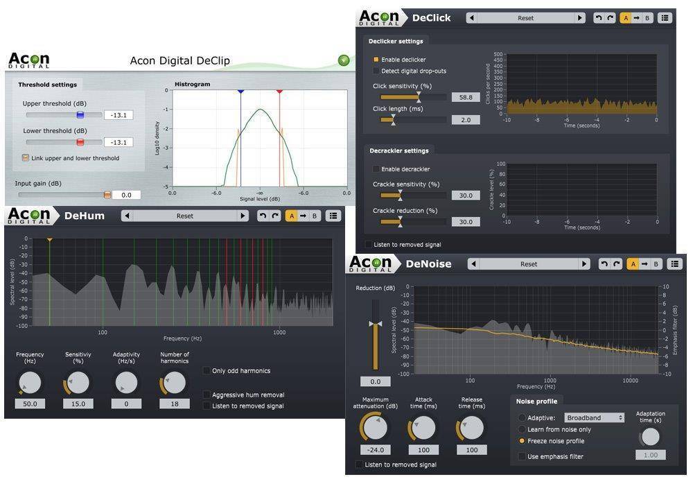Click previous preset arrow in DeHum
693x484 pixels.
coord(128,216)
